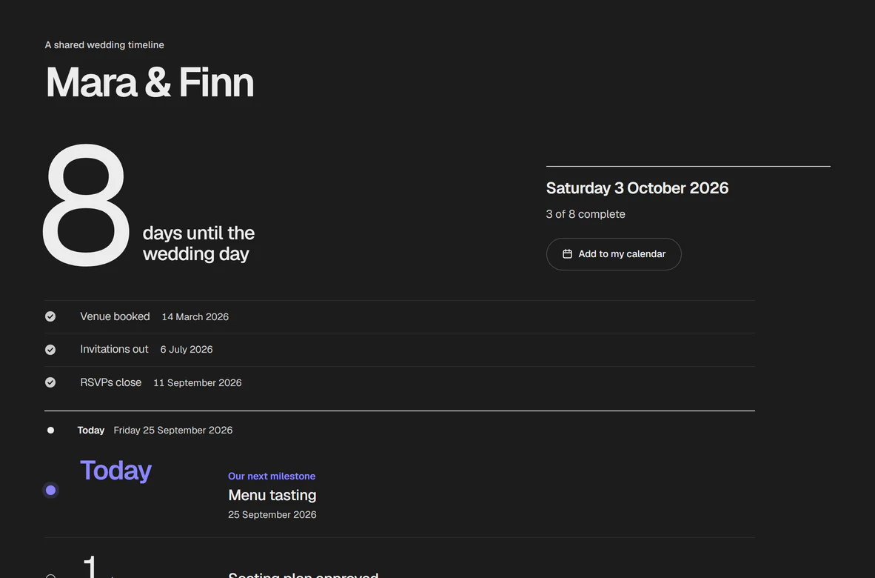Select the Venue booked milestone text
The height and width of the screenshot is (578, 875).
click(115, 316)
